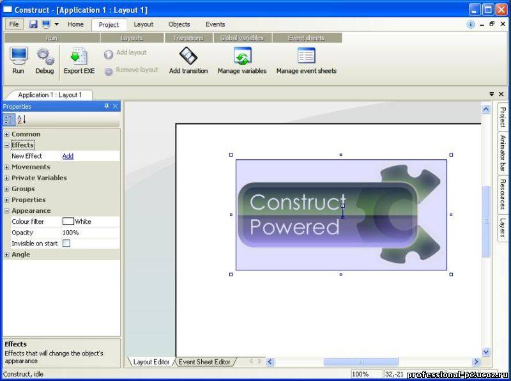Expand the Common property group

point(6,134)
